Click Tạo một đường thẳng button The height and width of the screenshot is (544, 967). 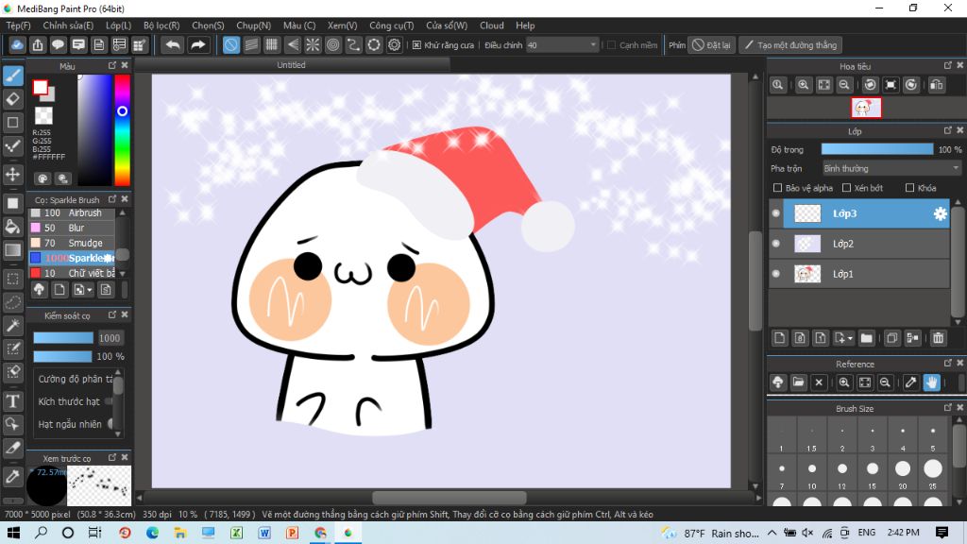point(790,45)
